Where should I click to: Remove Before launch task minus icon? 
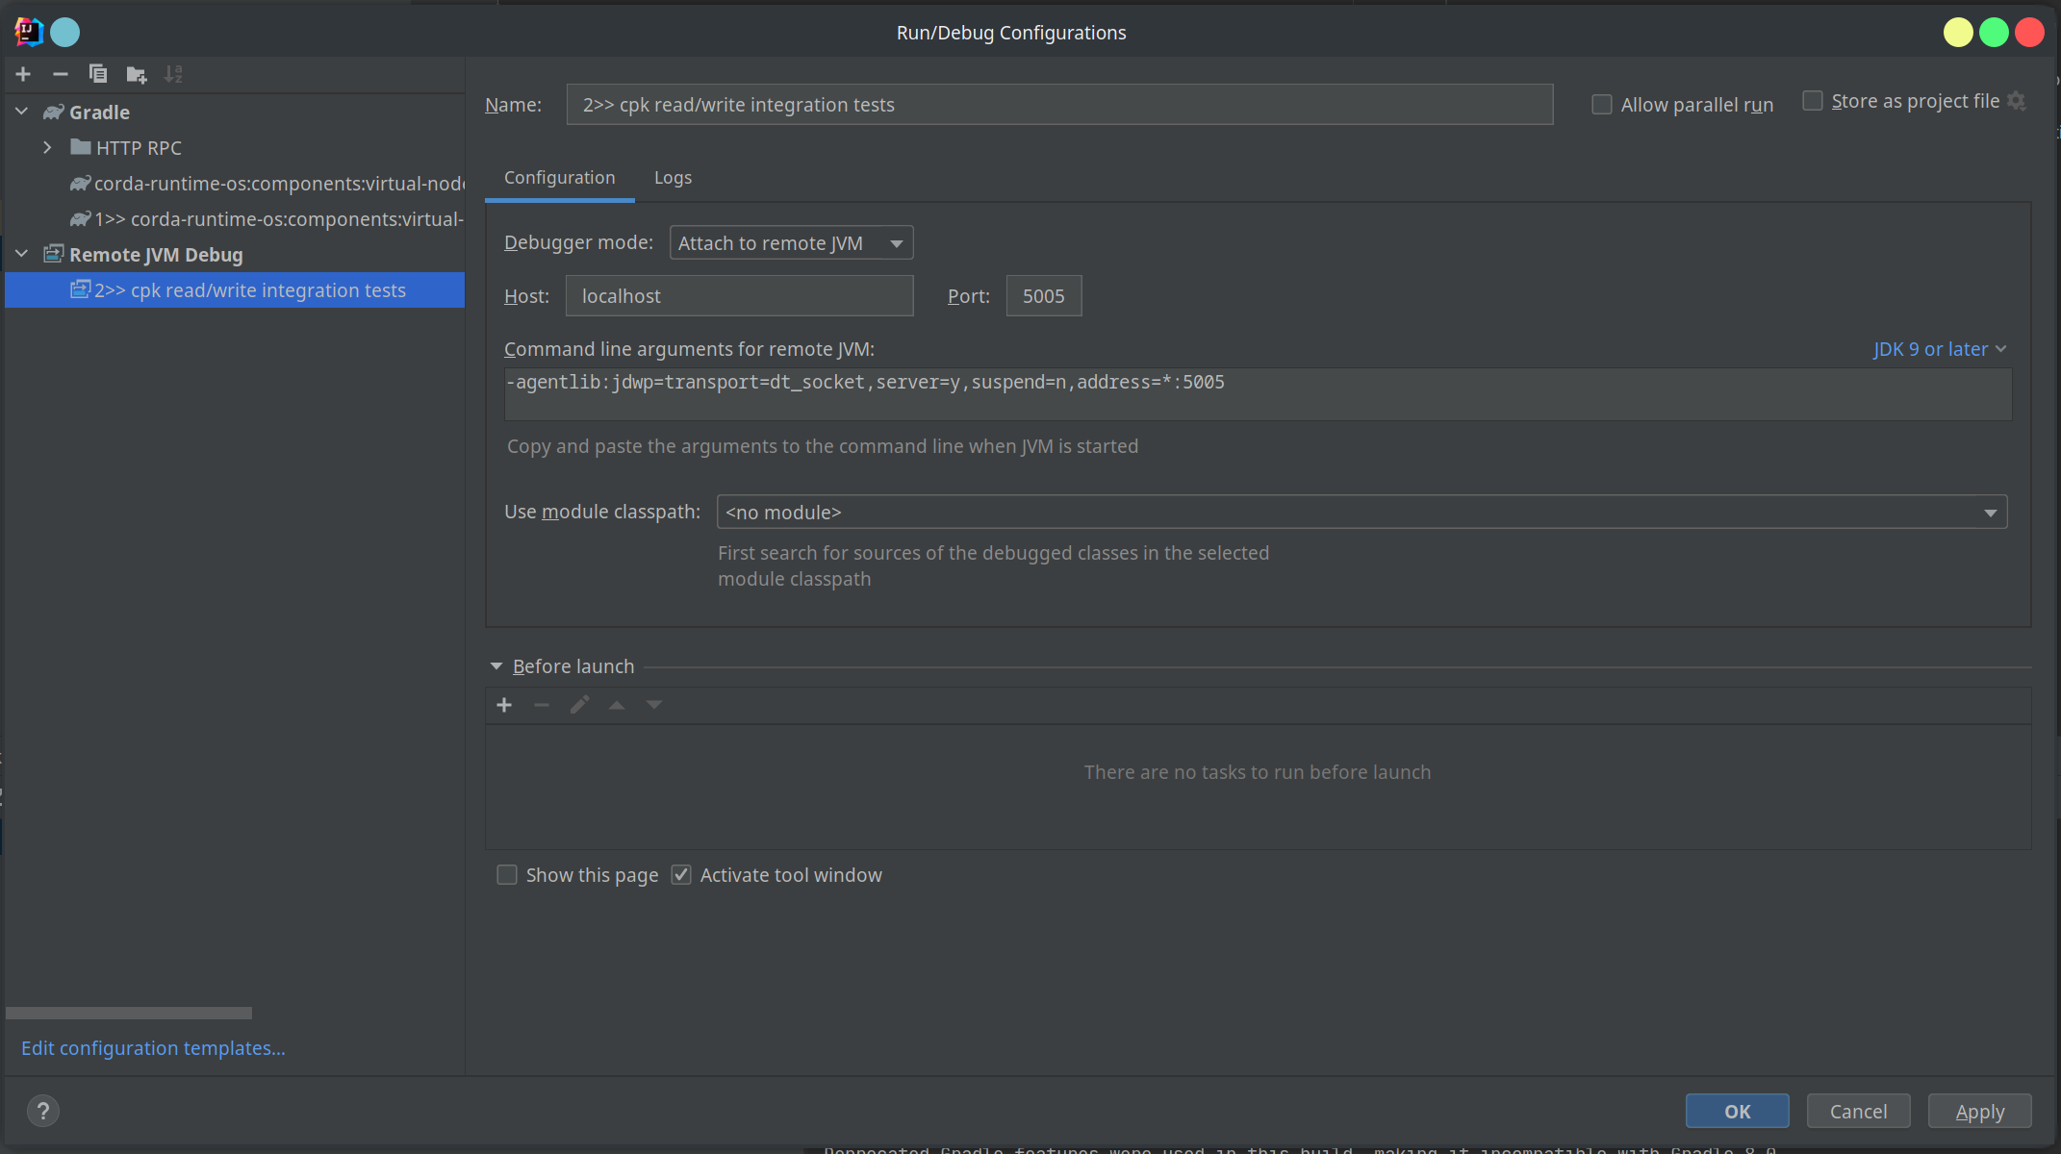tap(542, 705)
